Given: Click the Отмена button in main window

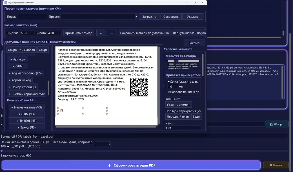Looking at the screenshot, I should (276, 165).
